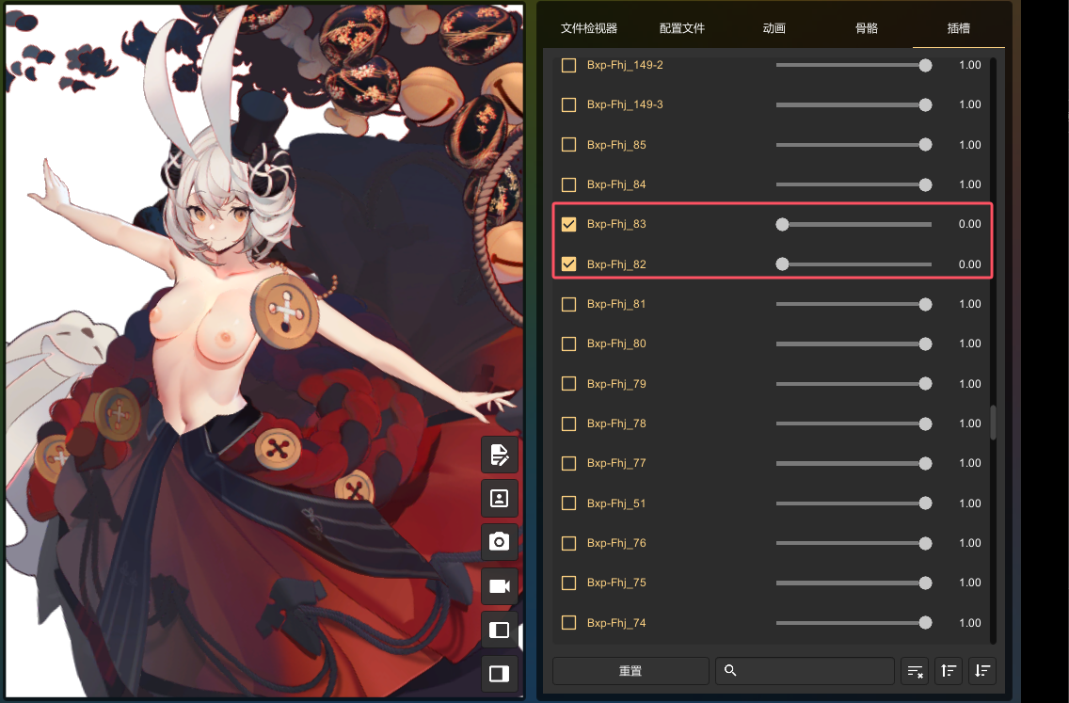This screenshot has height=703, width=1069.
Task: Check the Bxp-Fhj_78 checkbox
Action: (568, 423)
